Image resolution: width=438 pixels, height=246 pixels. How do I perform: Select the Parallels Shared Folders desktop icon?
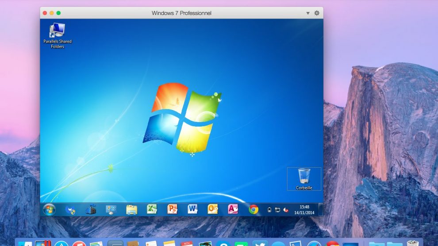click(57, 36)
